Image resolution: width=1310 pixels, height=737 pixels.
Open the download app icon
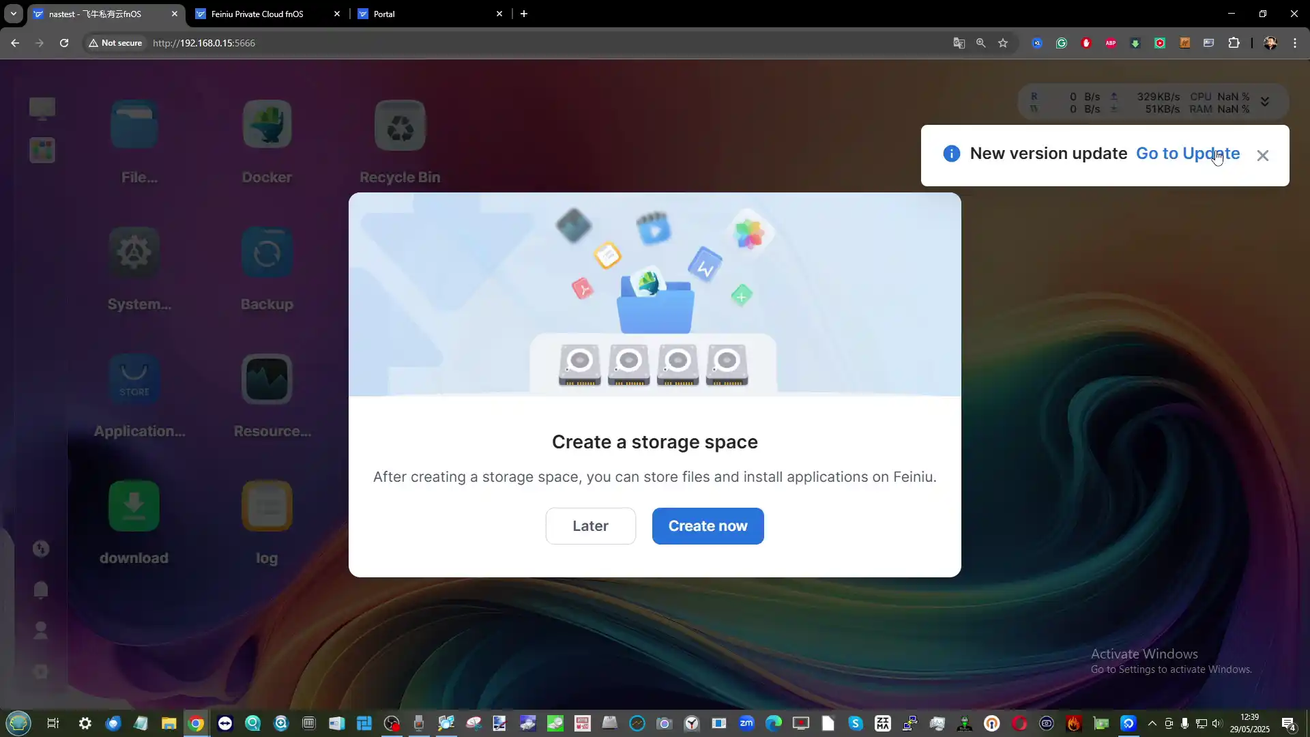tap(134, 506)
